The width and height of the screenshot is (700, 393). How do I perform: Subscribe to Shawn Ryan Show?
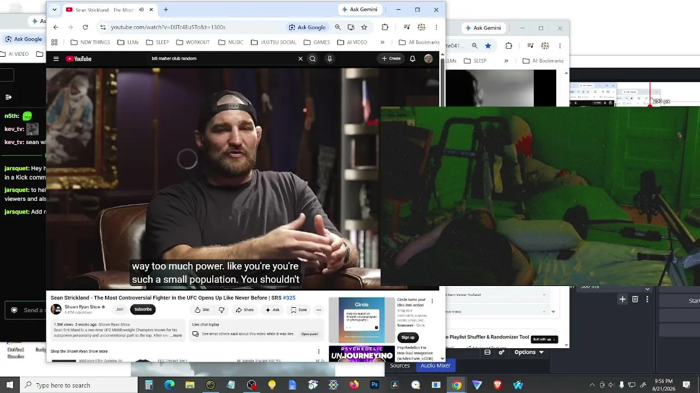(143, 309)
